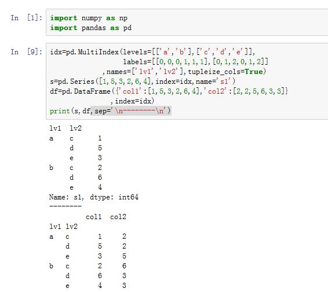Click the dashed separator line in output
This screenshot has height=292, width=328.
point(65,206)
